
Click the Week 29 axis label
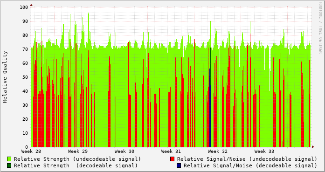(x=78, y=151)
